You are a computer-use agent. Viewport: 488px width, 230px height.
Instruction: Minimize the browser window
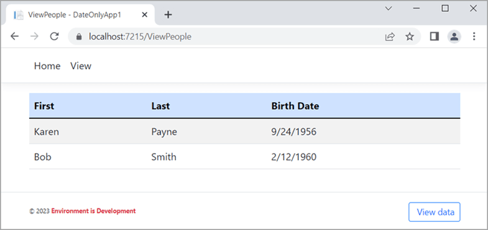pyautogui.click(x=417, y=9)
